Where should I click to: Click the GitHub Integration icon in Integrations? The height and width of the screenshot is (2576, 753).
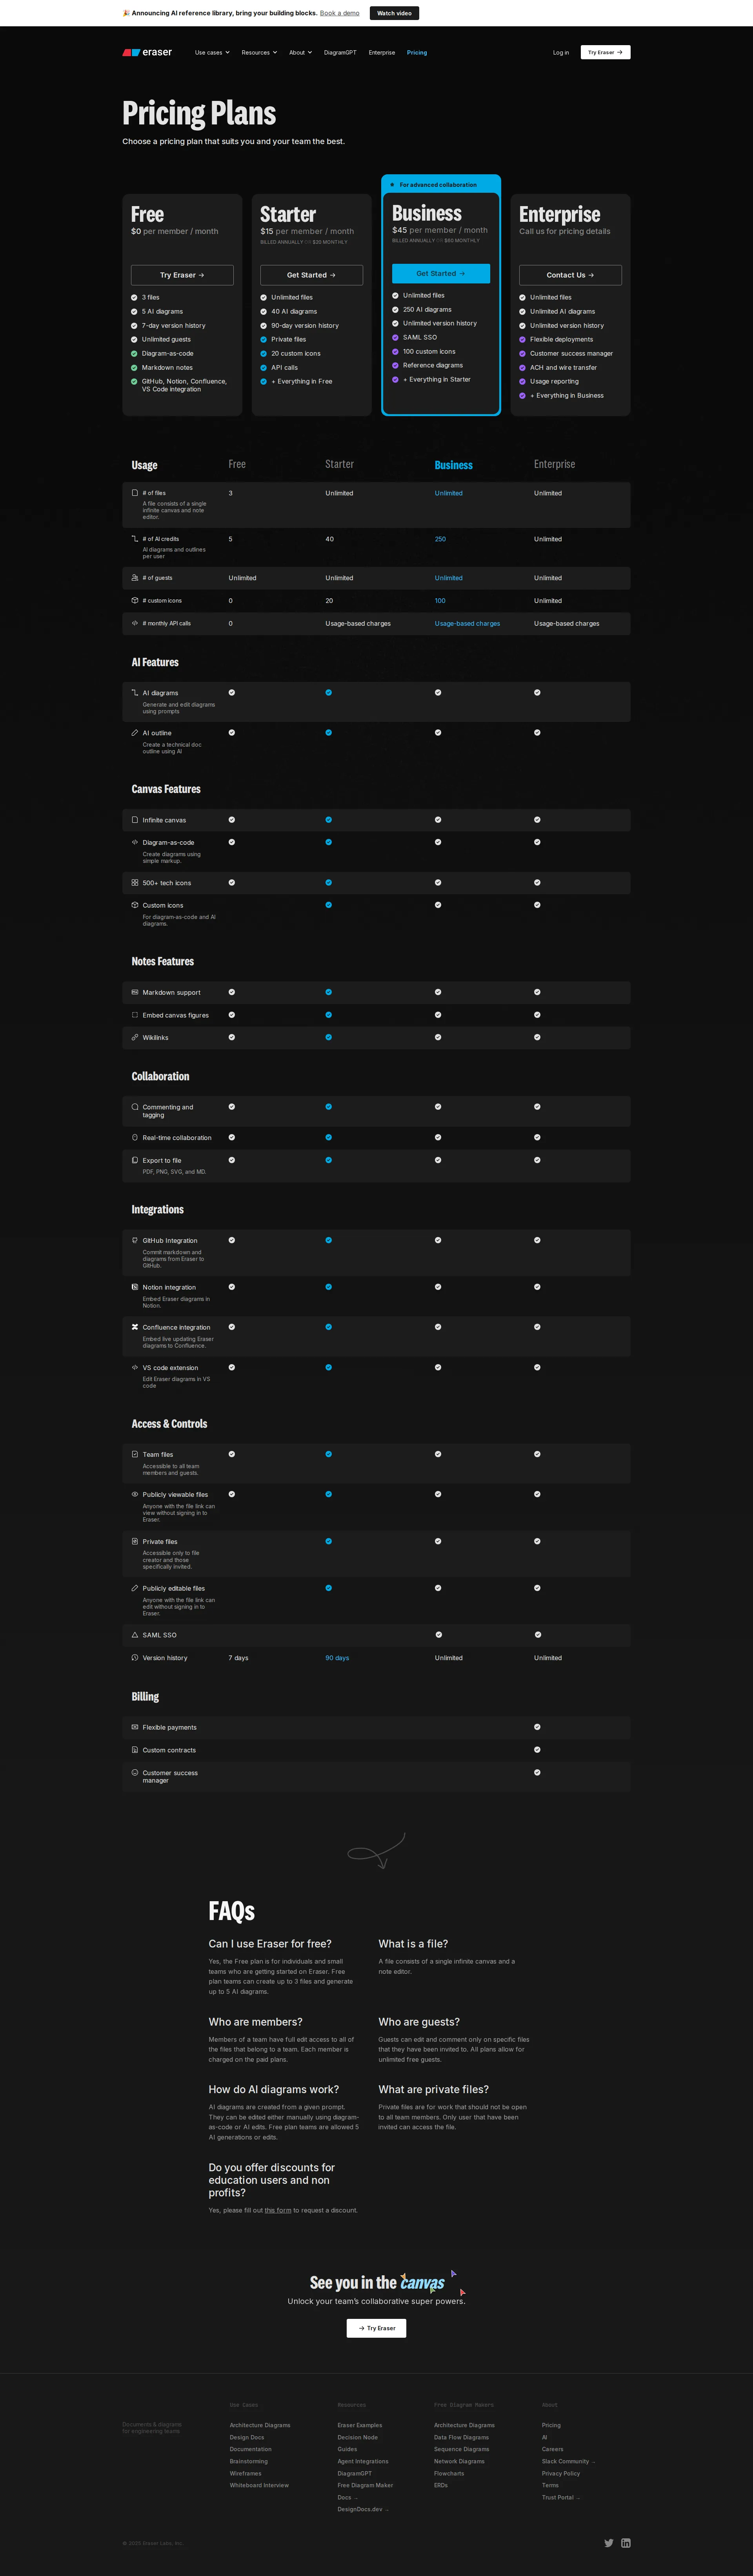click(135, 1240)
